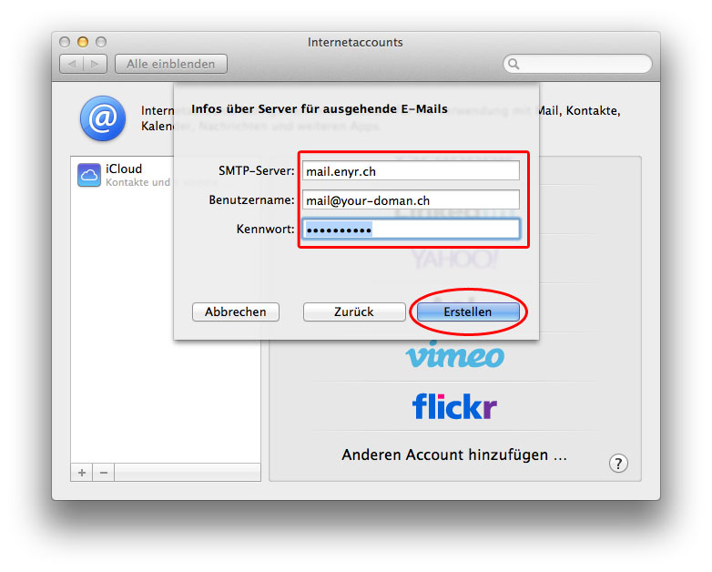Click the SMTP-Server input field

click(410, 170)
